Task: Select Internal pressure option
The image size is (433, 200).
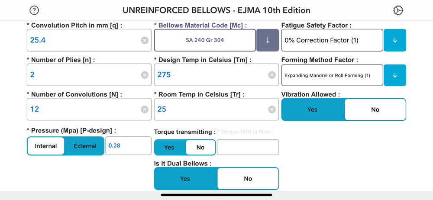Action: click(46, 146)
